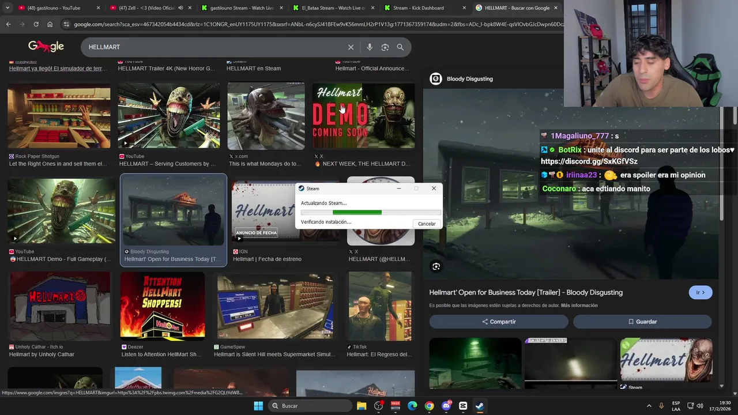This screenshot has height=415, width=738.
Task: Click the Ir button in preview panel
Action: (x=701, y=292)
